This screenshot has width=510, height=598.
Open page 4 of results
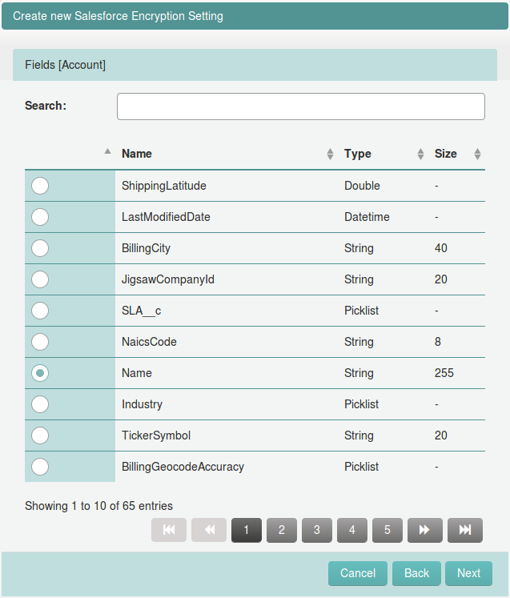coord(352,530)
